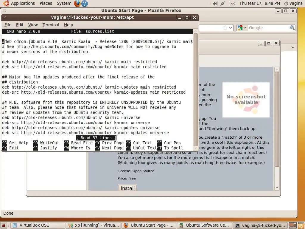Click the '^X Exit' nano shortcut
The image size is (305, 229).
pos(10,148)
